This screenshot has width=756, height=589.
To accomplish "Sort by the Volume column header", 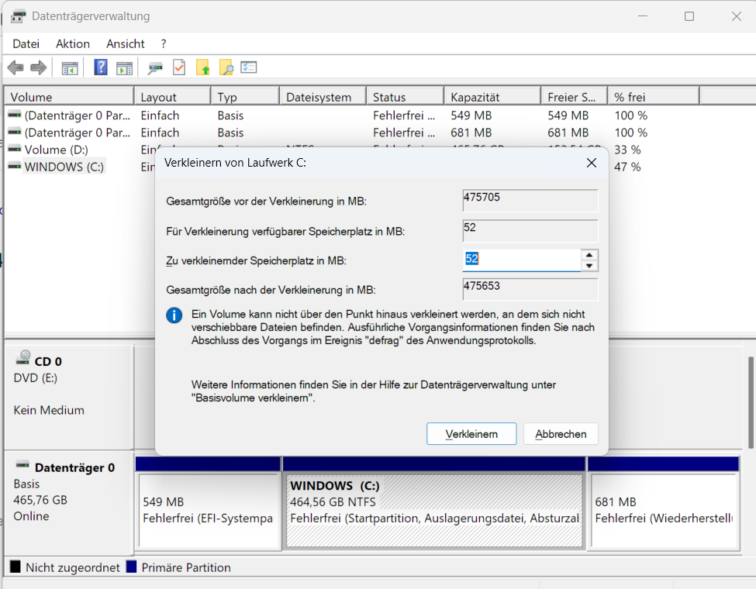I will 69,97.
